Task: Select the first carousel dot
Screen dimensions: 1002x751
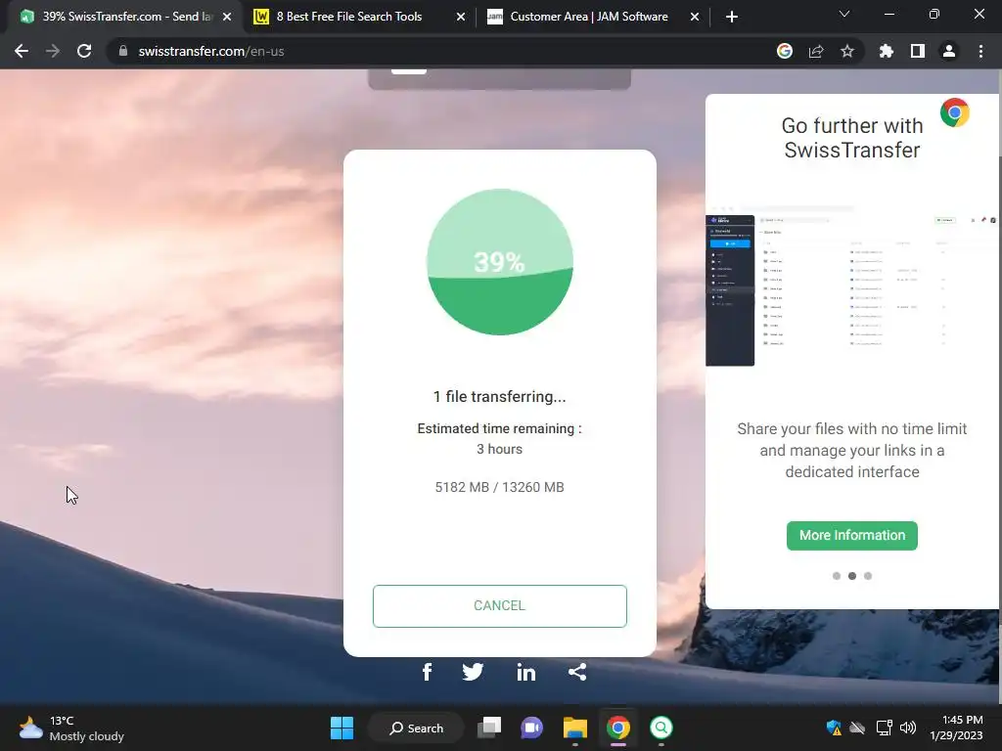Action: [837, 576]
